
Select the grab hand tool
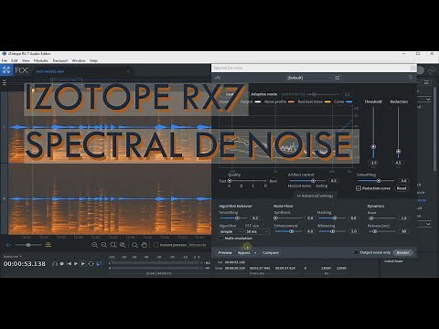pos(144,245)
